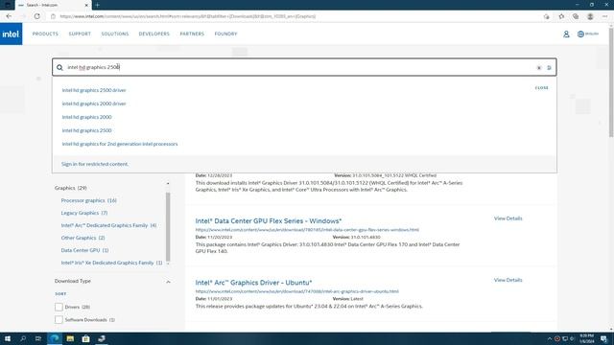Image resolution: width=614 pixels, height=345 pixels.
Task: View Details for Data Center GPU Flex Series
Action: [x=508, y=218]
